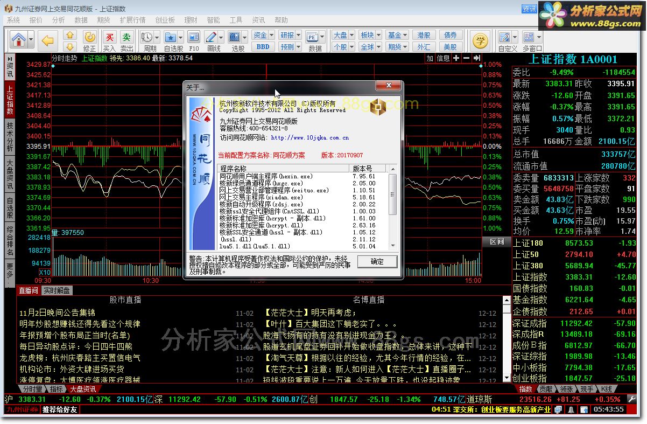The height and width of the screenshot is (424, 647).
Task: Select the 上证50 index row
Action: (x=574, y=254)
